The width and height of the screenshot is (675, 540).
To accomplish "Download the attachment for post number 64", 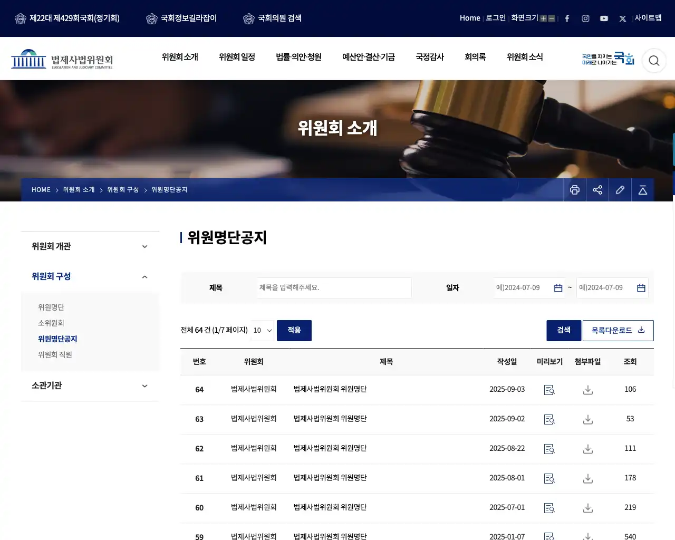I will point(588,390).
